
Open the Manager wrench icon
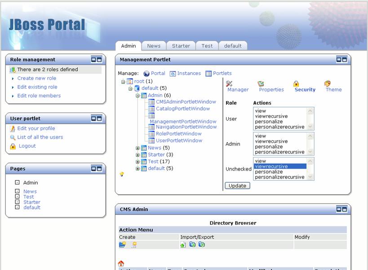(x=229, y=83)
